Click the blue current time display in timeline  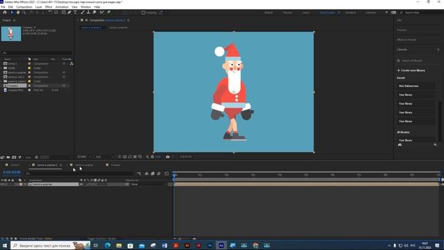tap(12, 172)
